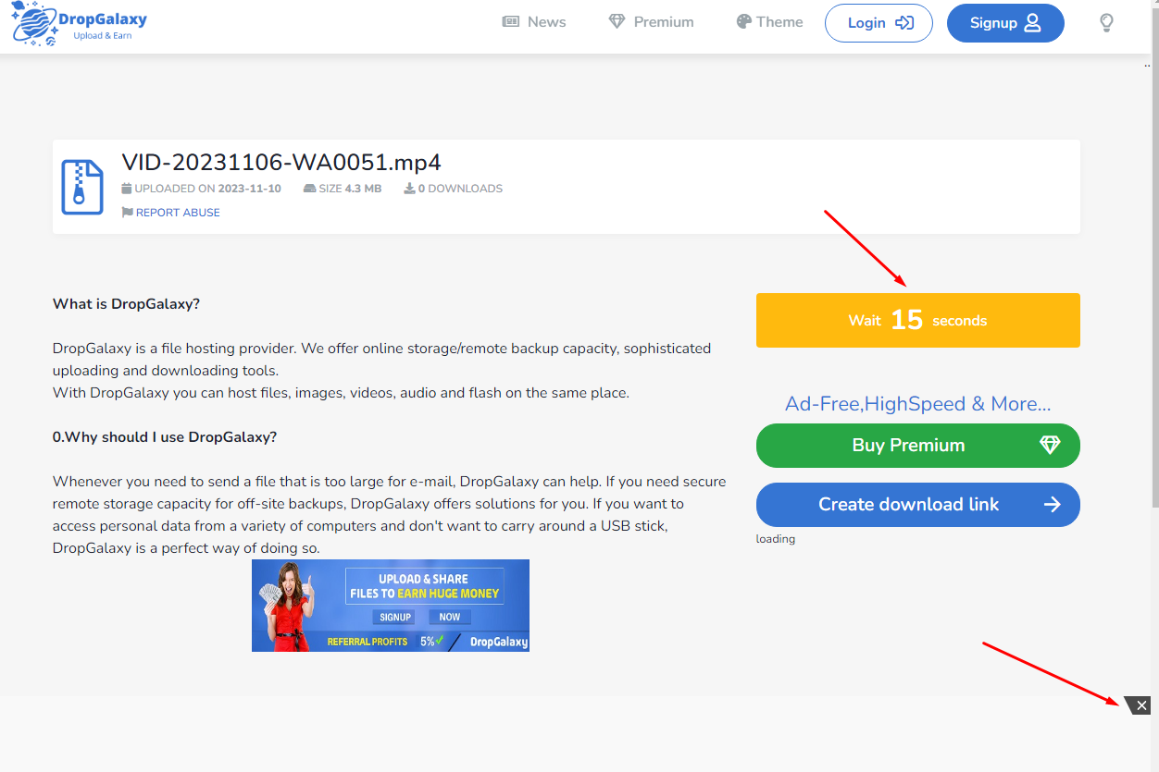This screenshot has height=772, width=1159.
Task: Click the flag icon beside Report Abuse
Action: point(127,213)
